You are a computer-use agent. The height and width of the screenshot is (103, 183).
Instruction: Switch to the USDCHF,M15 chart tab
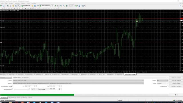30,74
